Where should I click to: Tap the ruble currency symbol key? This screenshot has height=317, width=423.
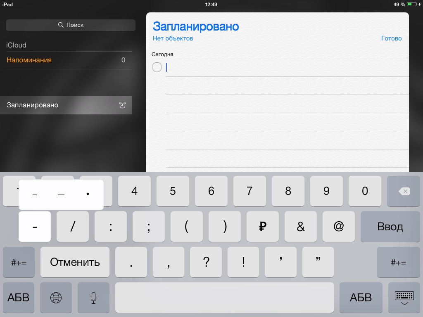(x=262, y=227)
